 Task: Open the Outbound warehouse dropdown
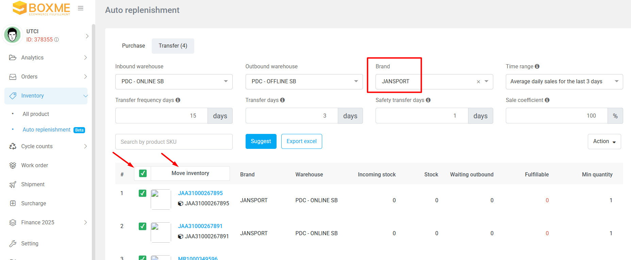point(304,82)
